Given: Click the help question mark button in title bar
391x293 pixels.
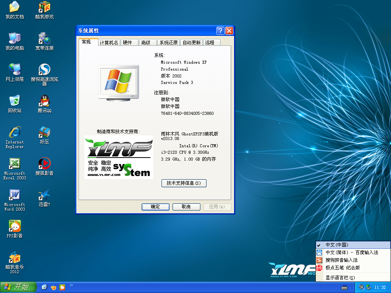Looking at the screenshot, I should coord(220,31).
